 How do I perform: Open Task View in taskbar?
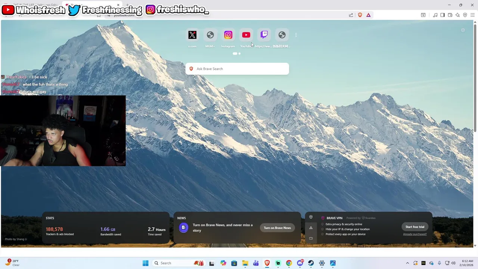point(212,263)
